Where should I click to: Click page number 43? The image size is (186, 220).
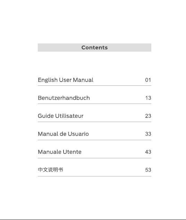click(148, 152)
